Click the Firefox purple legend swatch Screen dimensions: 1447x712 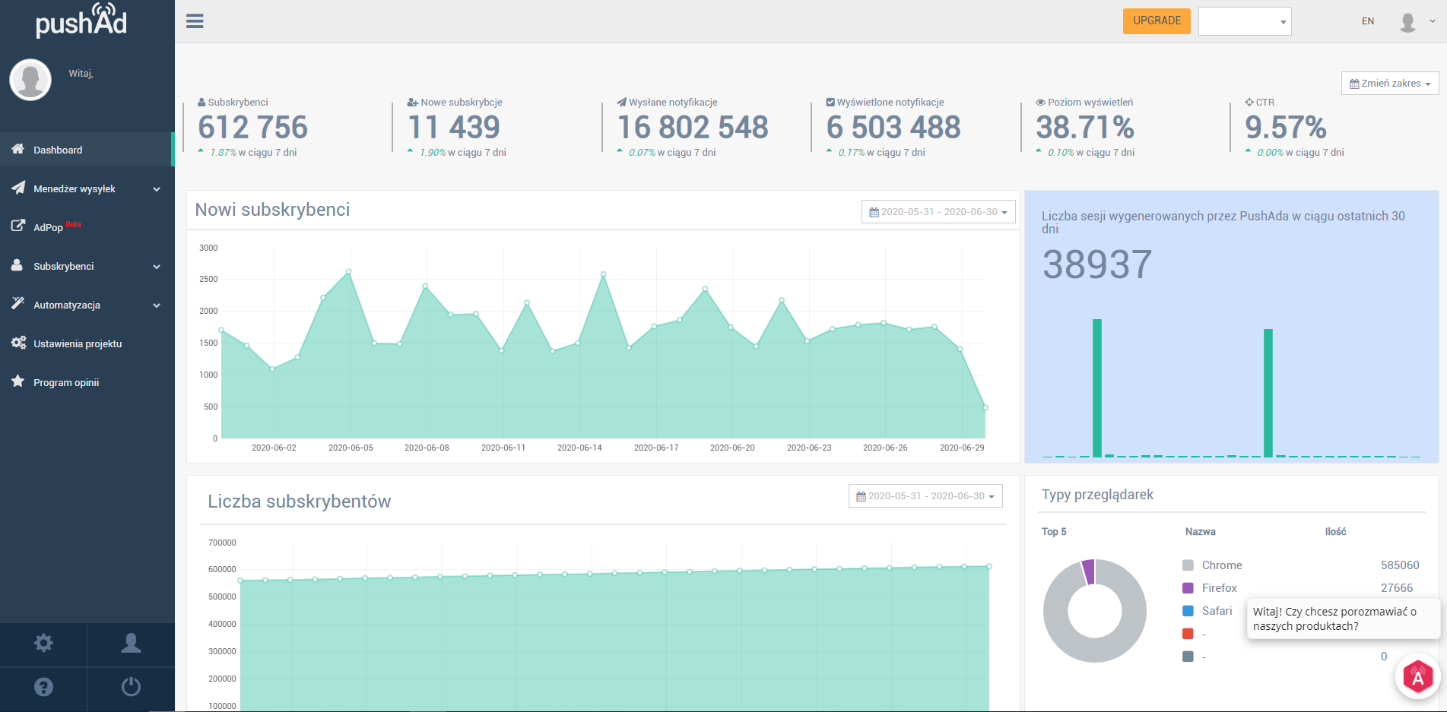1188,588
